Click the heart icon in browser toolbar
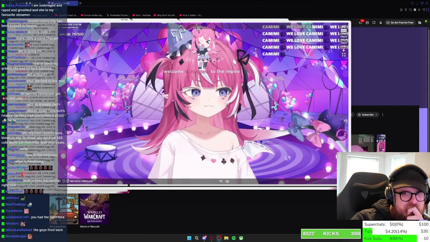The width and height of the screenshot is (430, 242). [x=424, y=10]
